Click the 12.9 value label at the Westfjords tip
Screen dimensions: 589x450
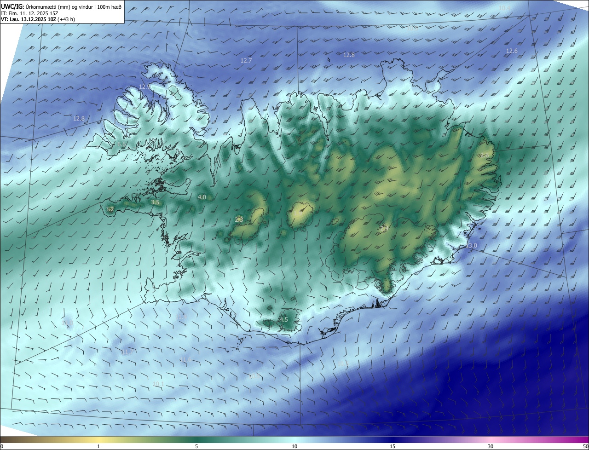145,87
